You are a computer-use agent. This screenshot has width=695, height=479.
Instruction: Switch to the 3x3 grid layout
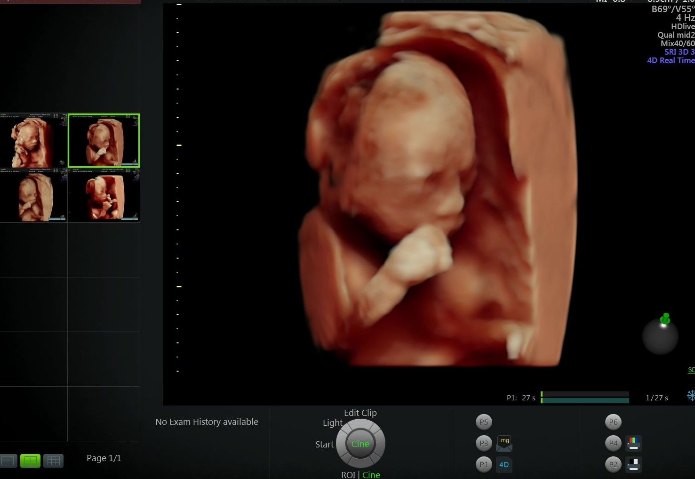pyautogui.click(x=53, y=461)
